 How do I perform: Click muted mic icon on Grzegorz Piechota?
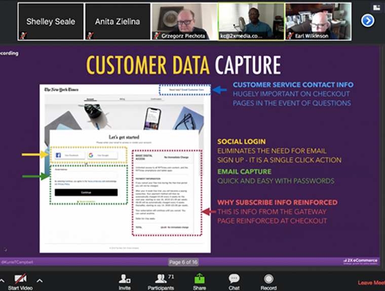pyautogui.click(x=157, y=36)
